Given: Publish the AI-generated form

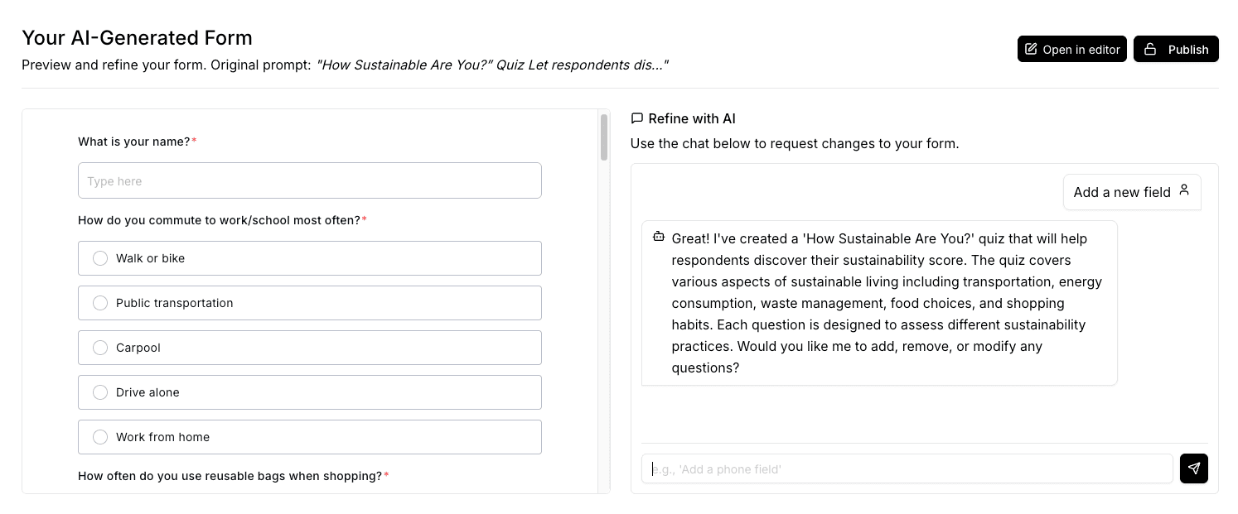Looking at the screenshot, I should [x=1176, y=49].
